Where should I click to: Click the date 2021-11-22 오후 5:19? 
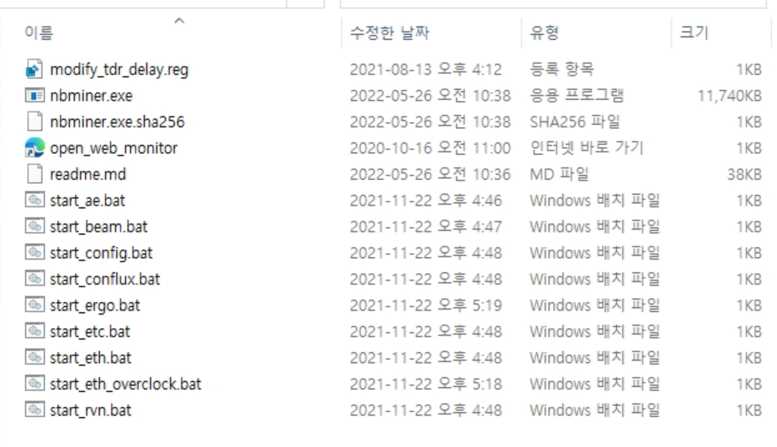[x=426, y=305]
